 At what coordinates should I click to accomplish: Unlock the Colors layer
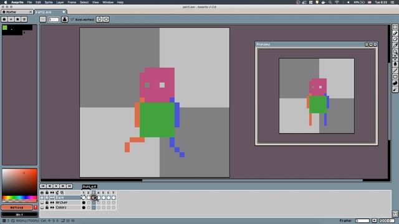[47, 207]
